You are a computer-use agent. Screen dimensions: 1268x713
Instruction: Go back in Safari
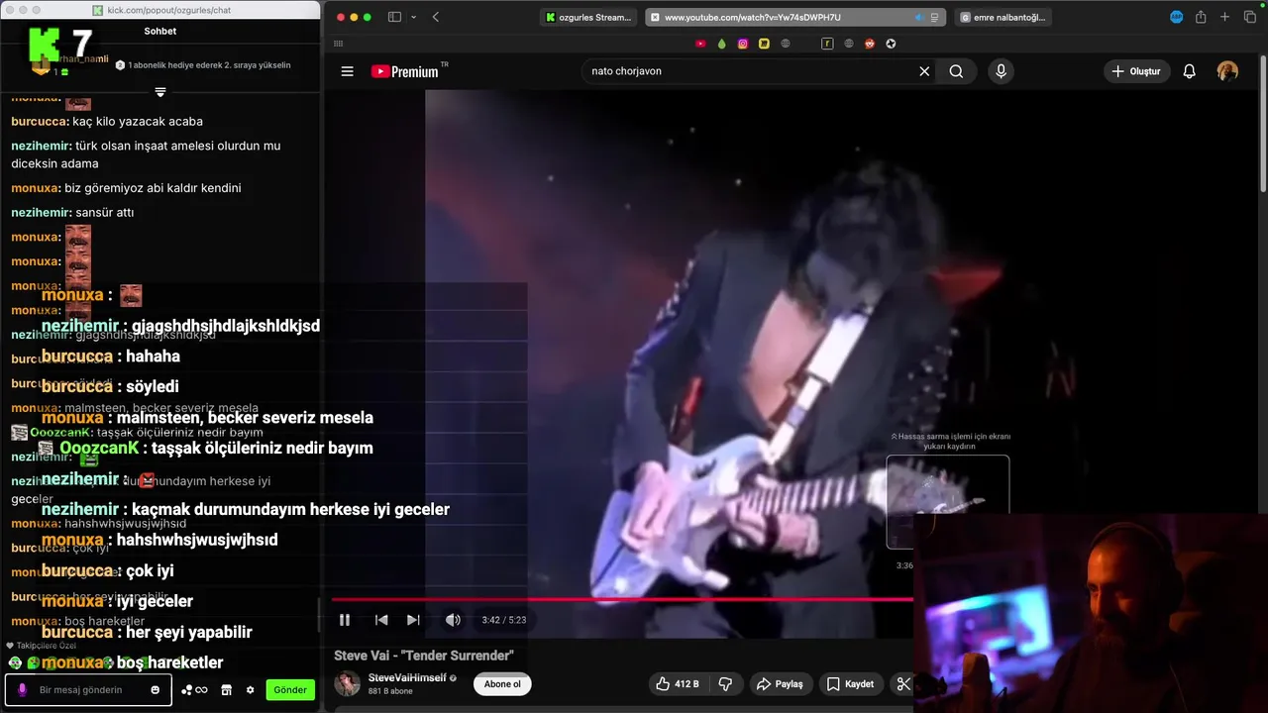pos(436,17)
